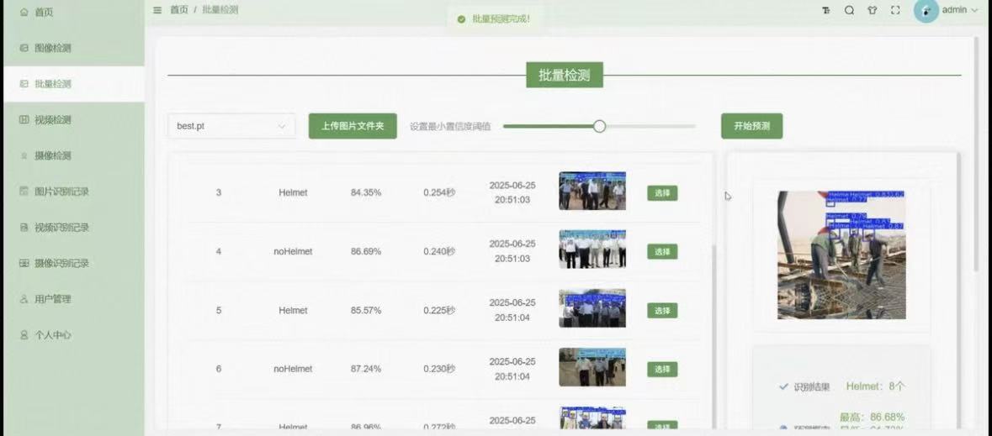The height and width of the screenshot is (436, 992).
Task: Click the 个人中心 sidebar icon
Action: tap(24, 335)
